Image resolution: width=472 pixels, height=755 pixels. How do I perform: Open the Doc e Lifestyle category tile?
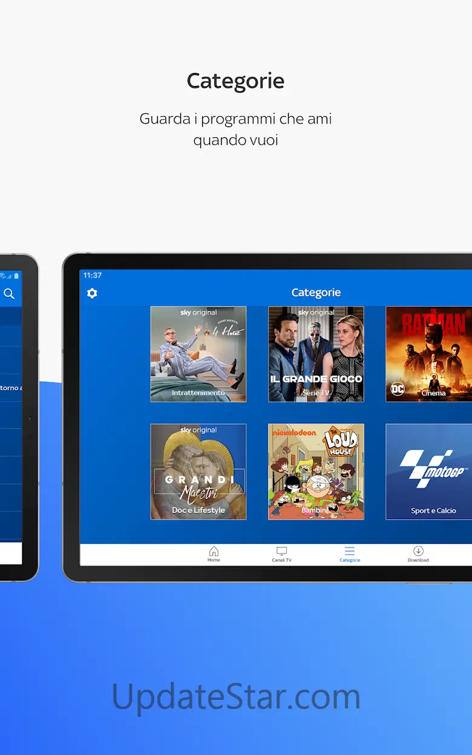point(198,471)
